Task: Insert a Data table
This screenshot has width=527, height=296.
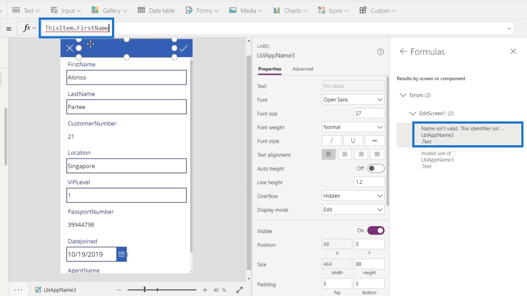Action: click(156, 10)
